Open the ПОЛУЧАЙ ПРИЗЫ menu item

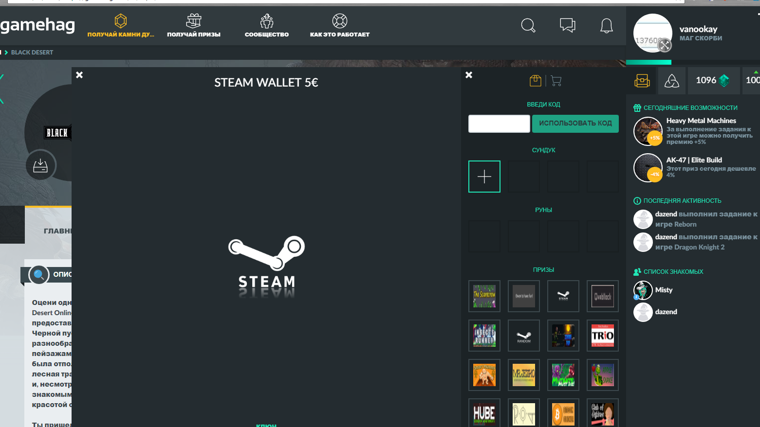click(194, 26)
